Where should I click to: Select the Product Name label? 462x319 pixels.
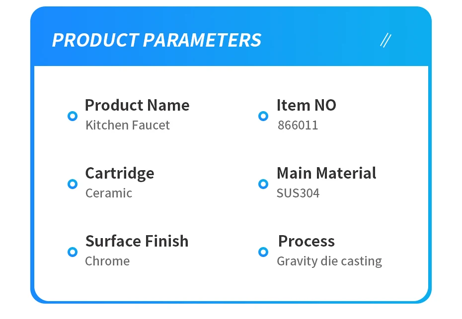point(137,105)
